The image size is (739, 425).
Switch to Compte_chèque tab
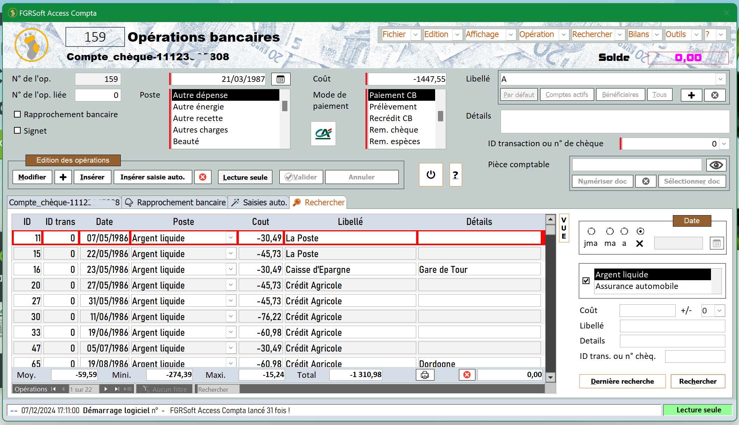pyautogui.click(x=64, y=203)
